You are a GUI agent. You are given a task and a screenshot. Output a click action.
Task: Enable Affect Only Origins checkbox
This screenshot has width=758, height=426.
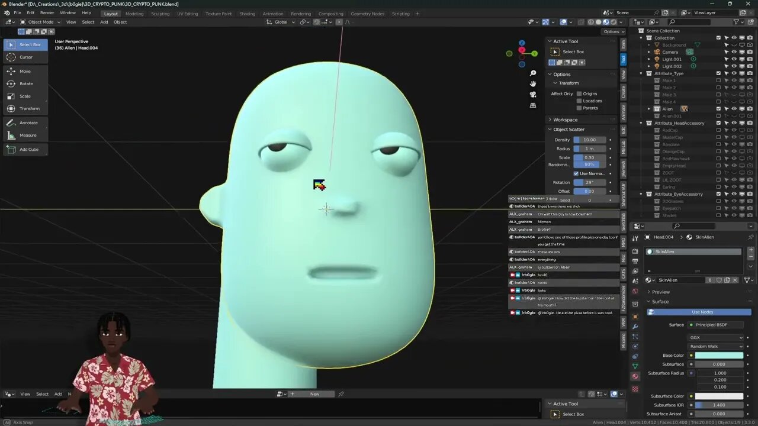[x=579, y=93]
